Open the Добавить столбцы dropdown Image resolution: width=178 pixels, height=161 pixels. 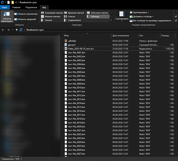[x=141, y=16]
